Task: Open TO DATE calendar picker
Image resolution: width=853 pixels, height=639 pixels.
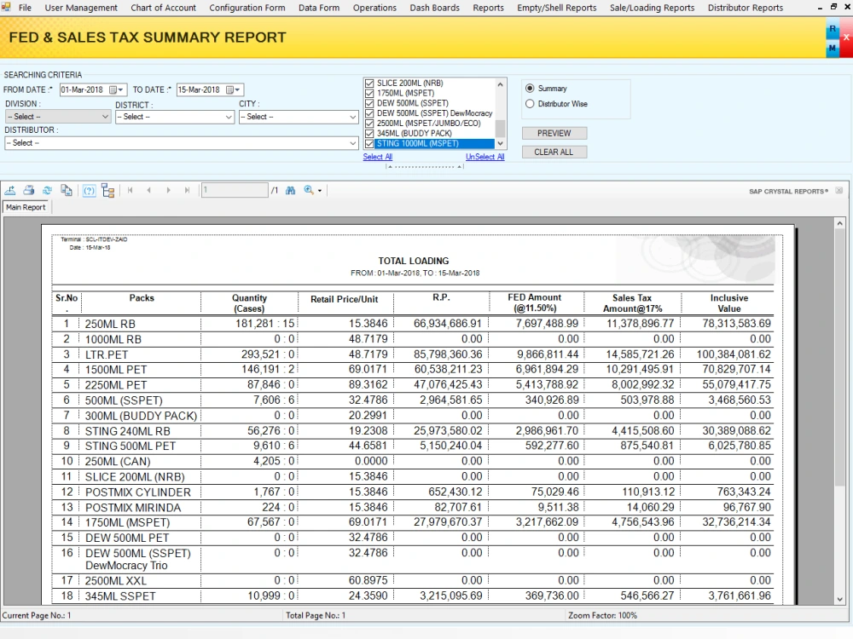Action: 230,89
